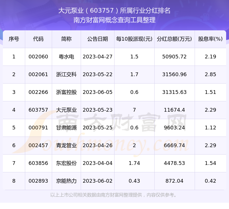The height and width of the screenshot is (209, 229).
Task: Click total dividend value 31560.96
Action: tap(174, 74)
